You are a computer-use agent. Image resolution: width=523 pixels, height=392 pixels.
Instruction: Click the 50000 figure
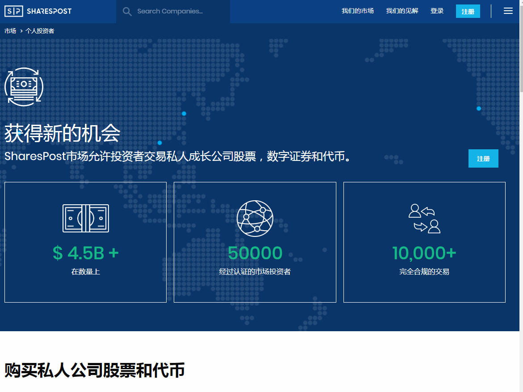click(255, 253)
